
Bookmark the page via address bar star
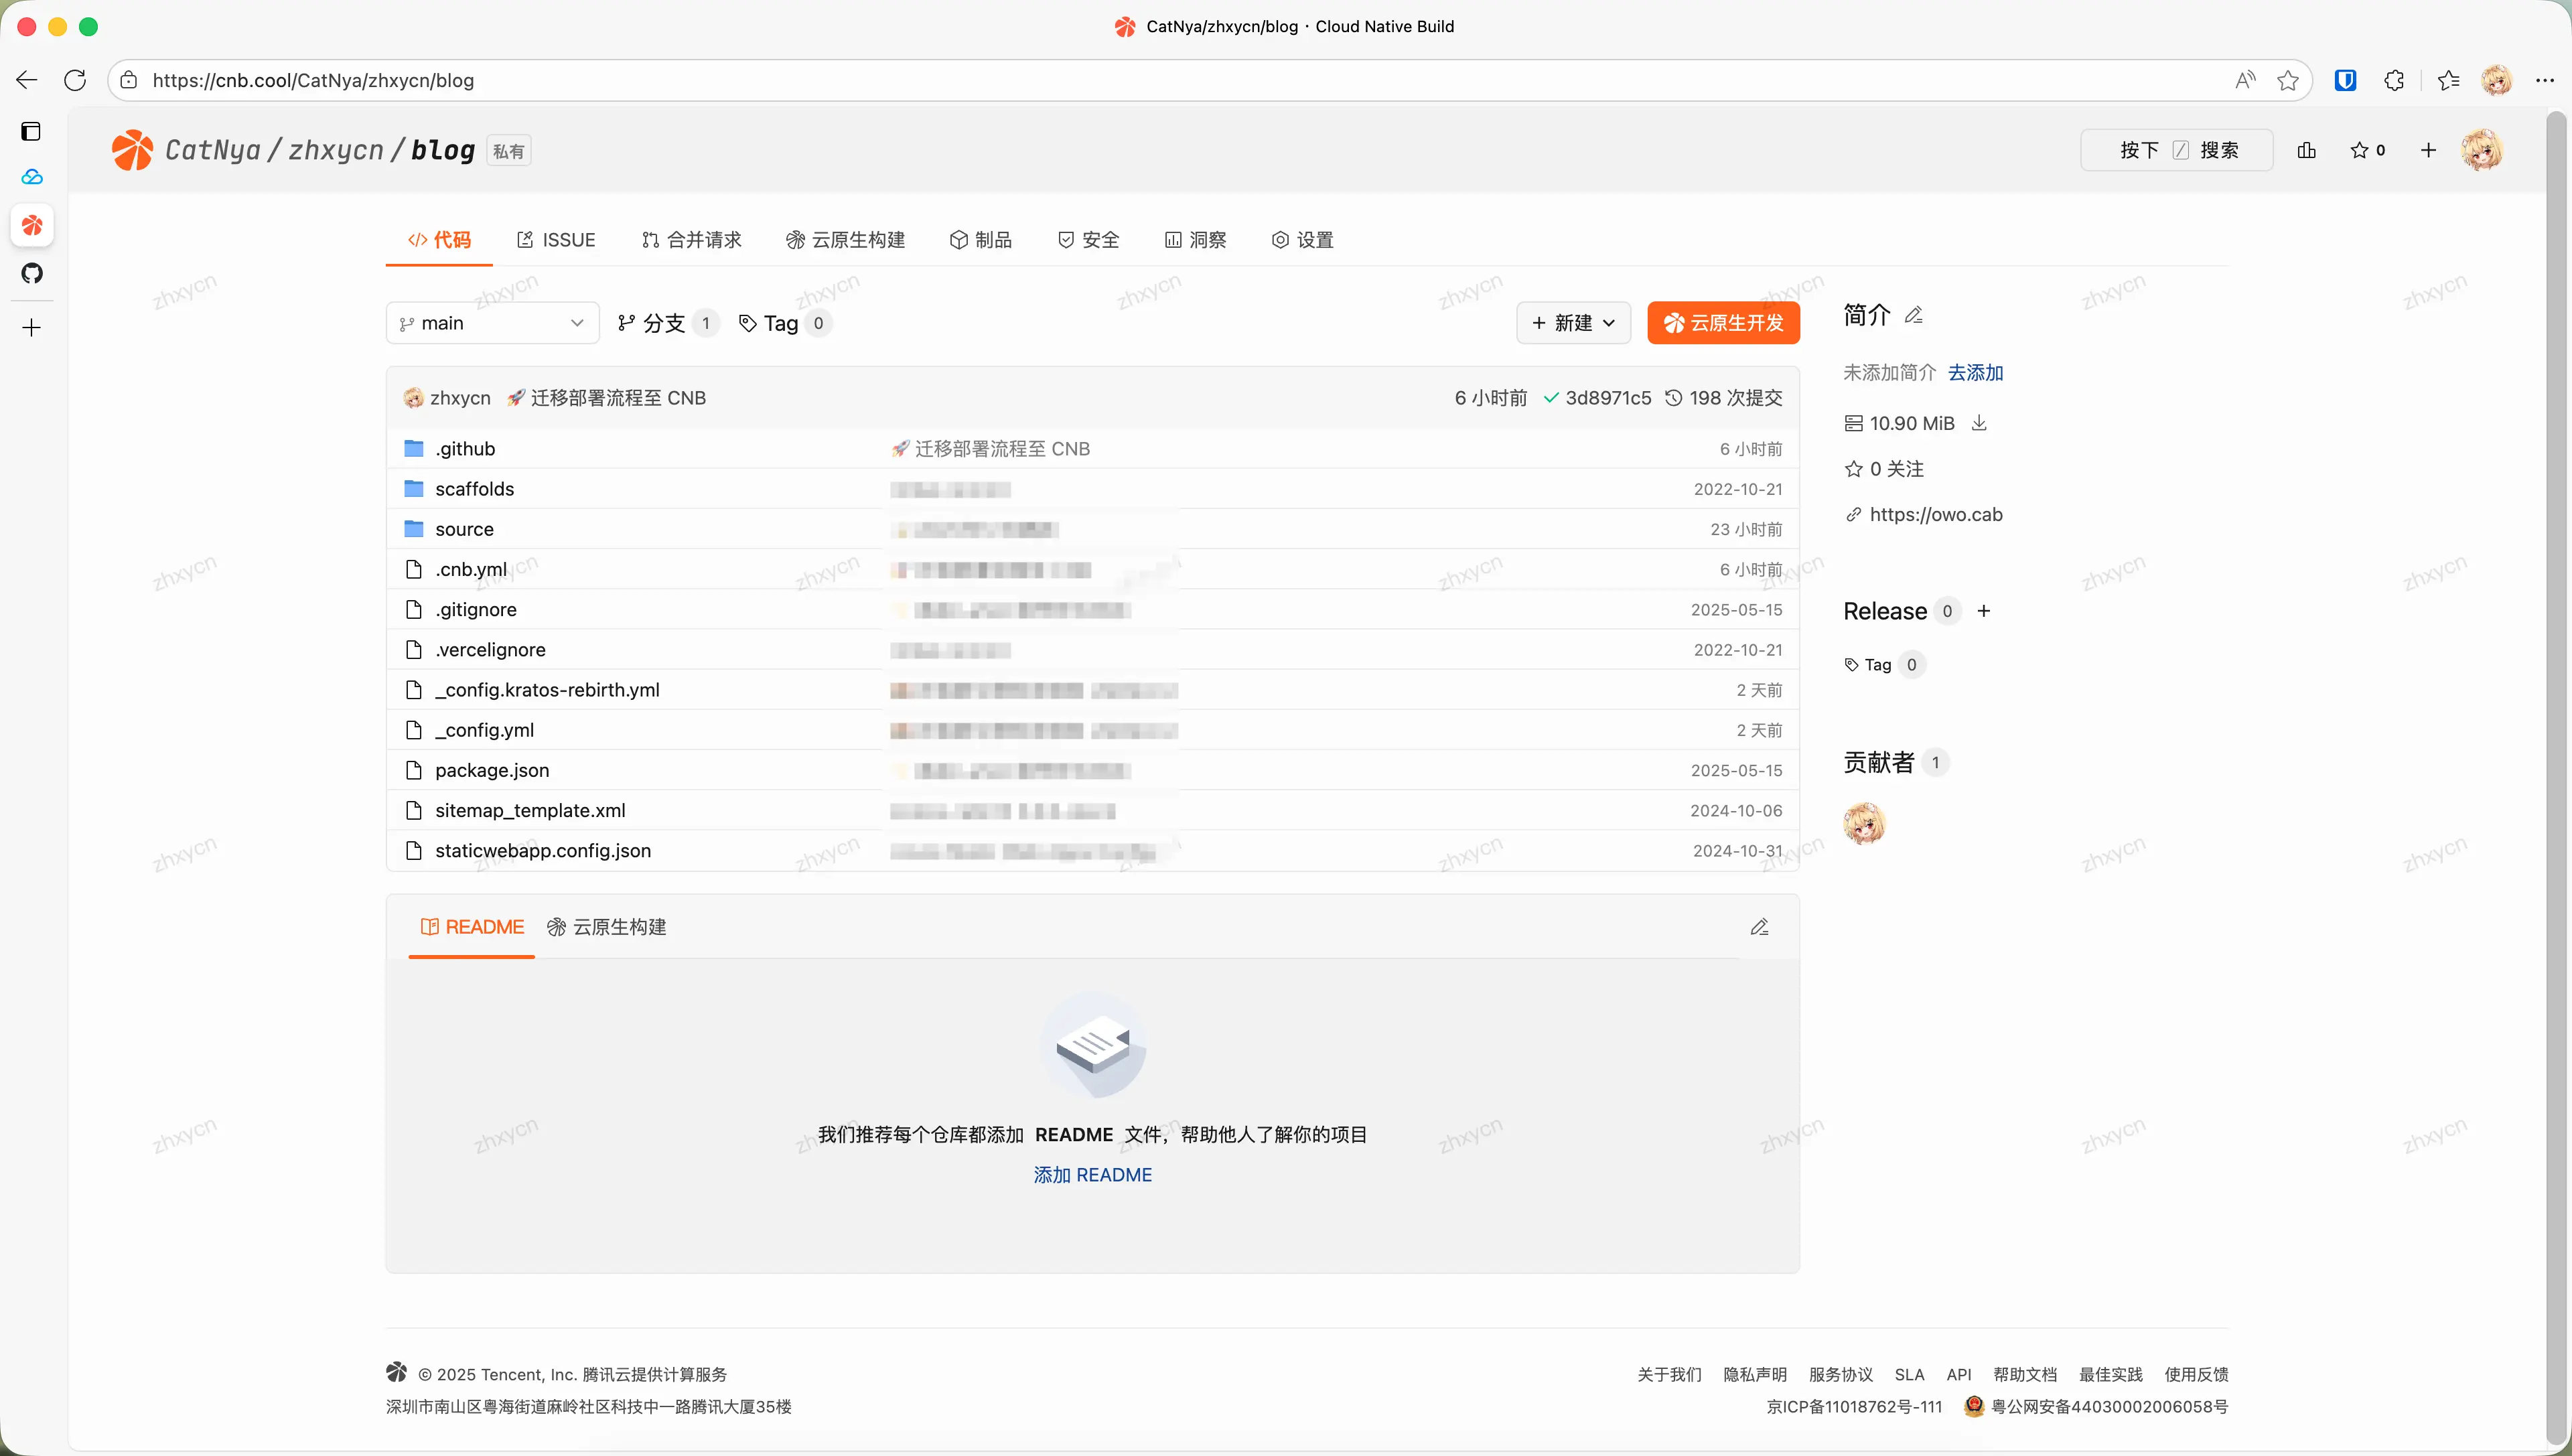click(2288, 80)
